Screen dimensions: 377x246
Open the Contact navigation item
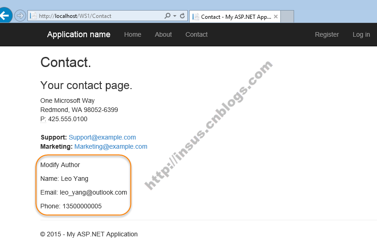click(x=197, y=34)
